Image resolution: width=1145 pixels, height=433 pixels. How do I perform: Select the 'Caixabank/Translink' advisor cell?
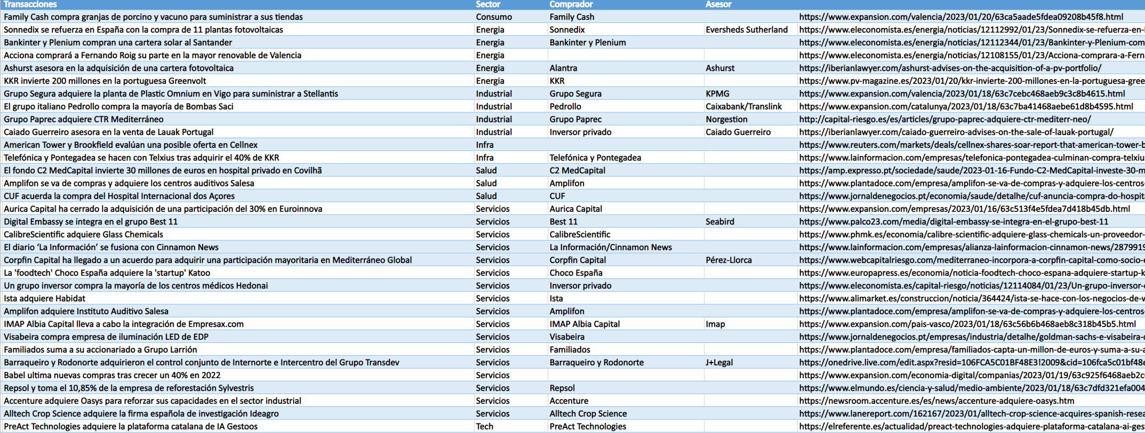pyautogui.click(x=750, y=107)
